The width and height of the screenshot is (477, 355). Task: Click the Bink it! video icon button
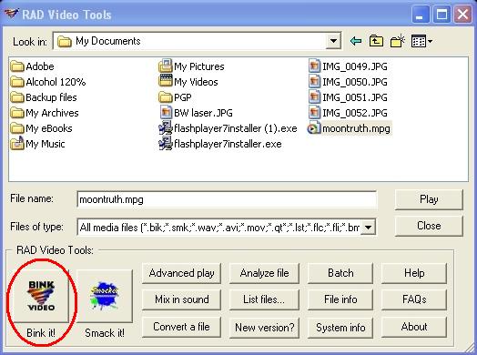tap(41, 296)
